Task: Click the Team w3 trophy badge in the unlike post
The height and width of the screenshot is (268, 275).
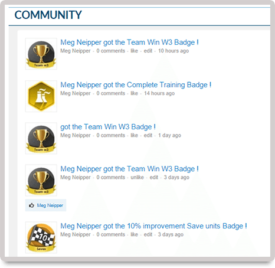Action: (x=41, y=180)
